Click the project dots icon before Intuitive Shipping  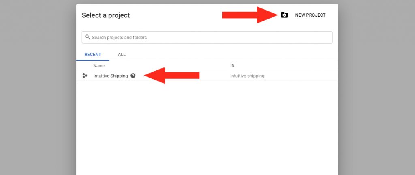coord(85,76)
